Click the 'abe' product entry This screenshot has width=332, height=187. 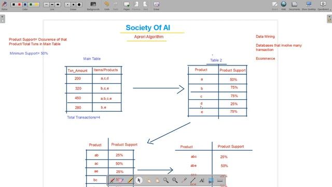tap(193, 166)
